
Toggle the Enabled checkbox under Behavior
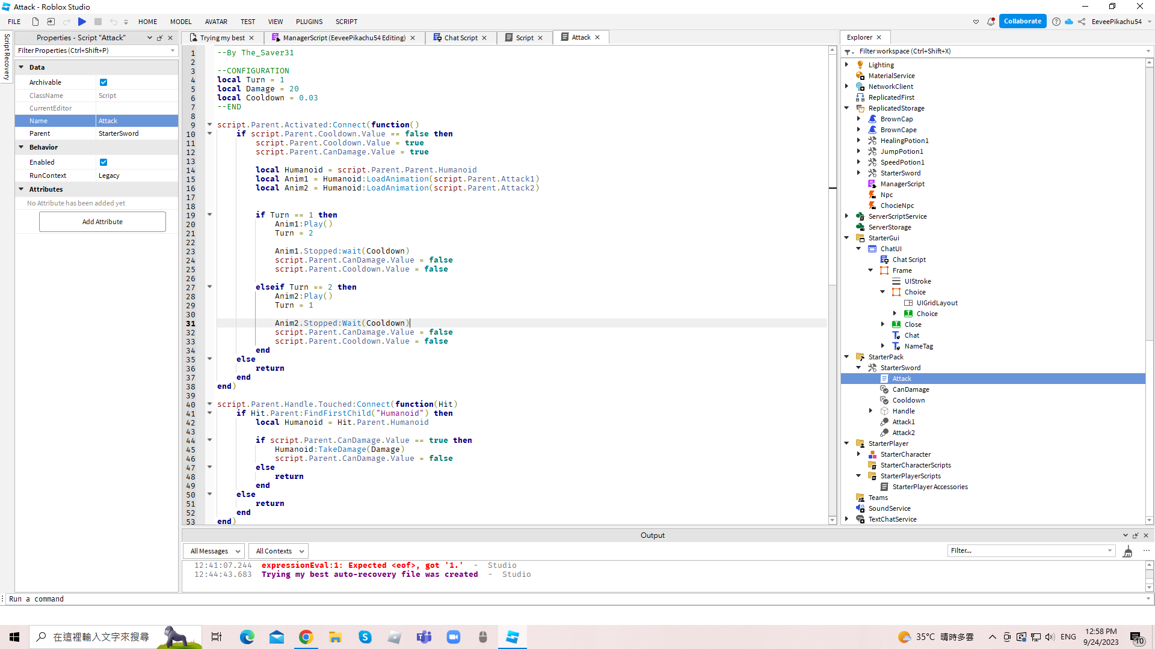103,162
